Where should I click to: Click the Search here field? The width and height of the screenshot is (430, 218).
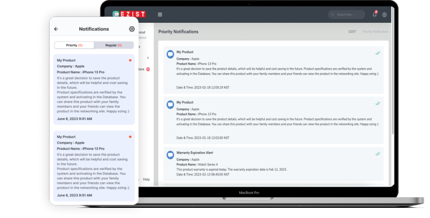tap(346, 15)
